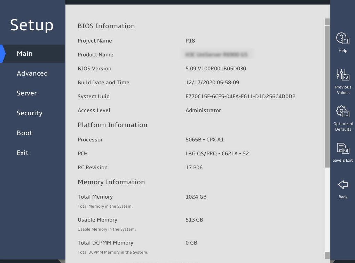This screenshot has width=355, height=263.
Task: Click the P18 project name value
Action: pyautogui.click(x=190, y=41)
